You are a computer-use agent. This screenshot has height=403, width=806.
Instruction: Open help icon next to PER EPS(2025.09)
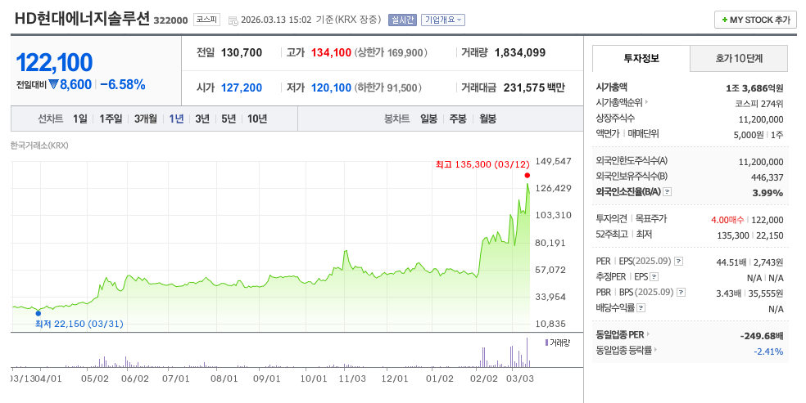tap(678, 261)
